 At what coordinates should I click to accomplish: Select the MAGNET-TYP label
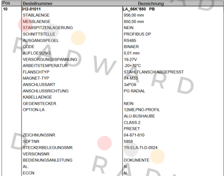point(36,78)
